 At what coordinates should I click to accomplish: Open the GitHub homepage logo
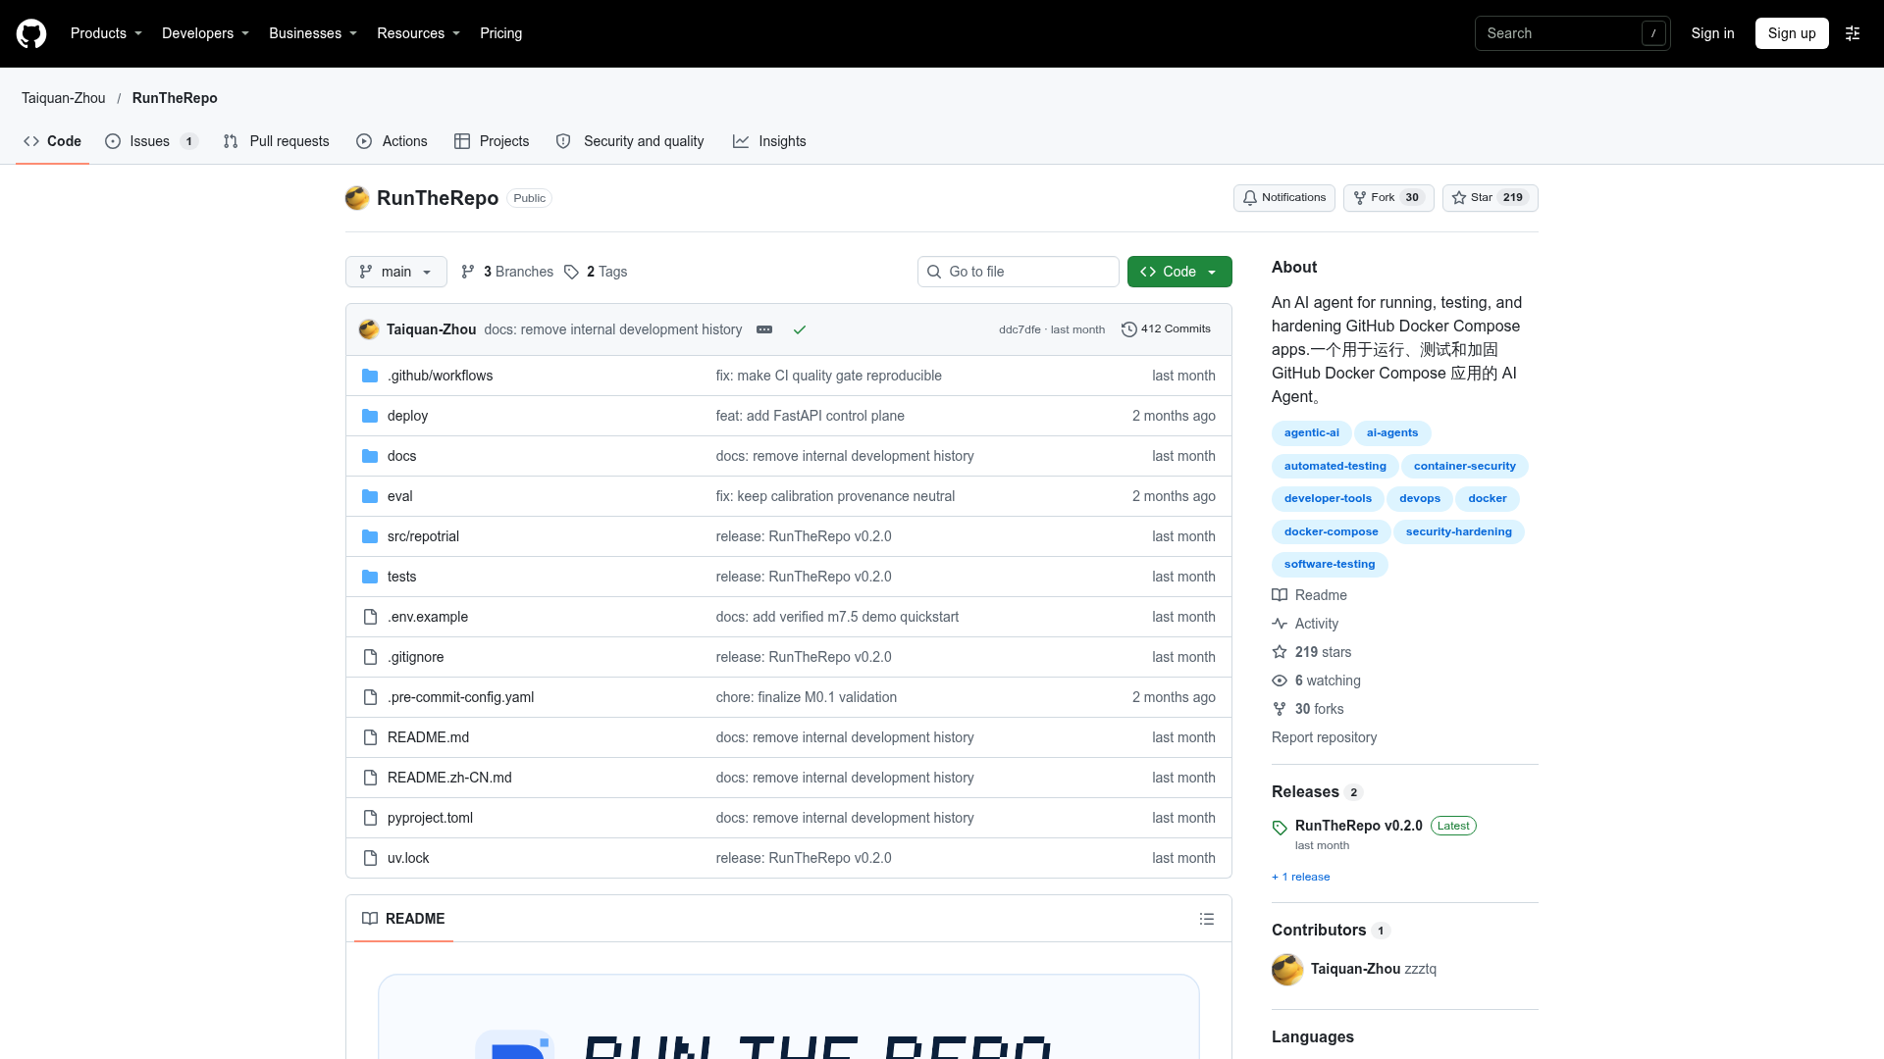pyautogui.click(x=31, y=33)
